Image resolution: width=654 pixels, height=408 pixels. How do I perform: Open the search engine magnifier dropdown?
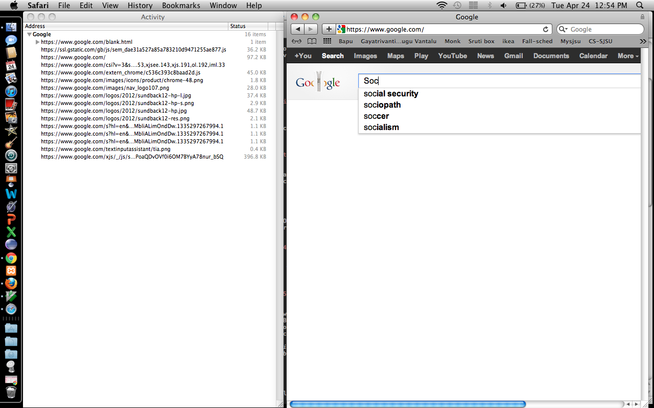tap(563, 30)
